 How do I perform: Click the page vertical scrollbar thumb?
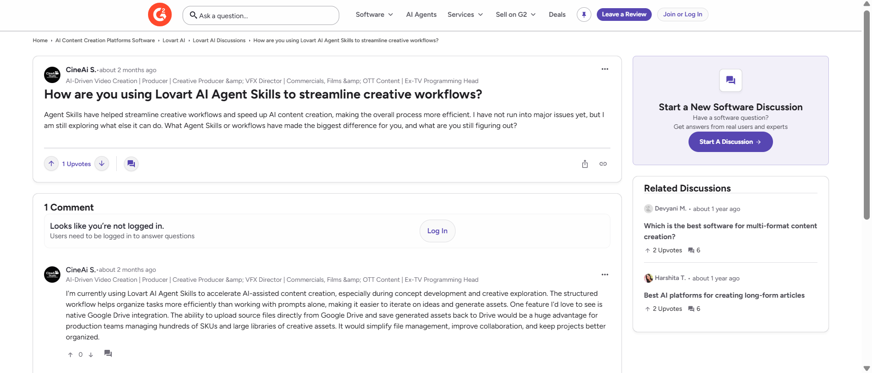click(x=867, y=115)
